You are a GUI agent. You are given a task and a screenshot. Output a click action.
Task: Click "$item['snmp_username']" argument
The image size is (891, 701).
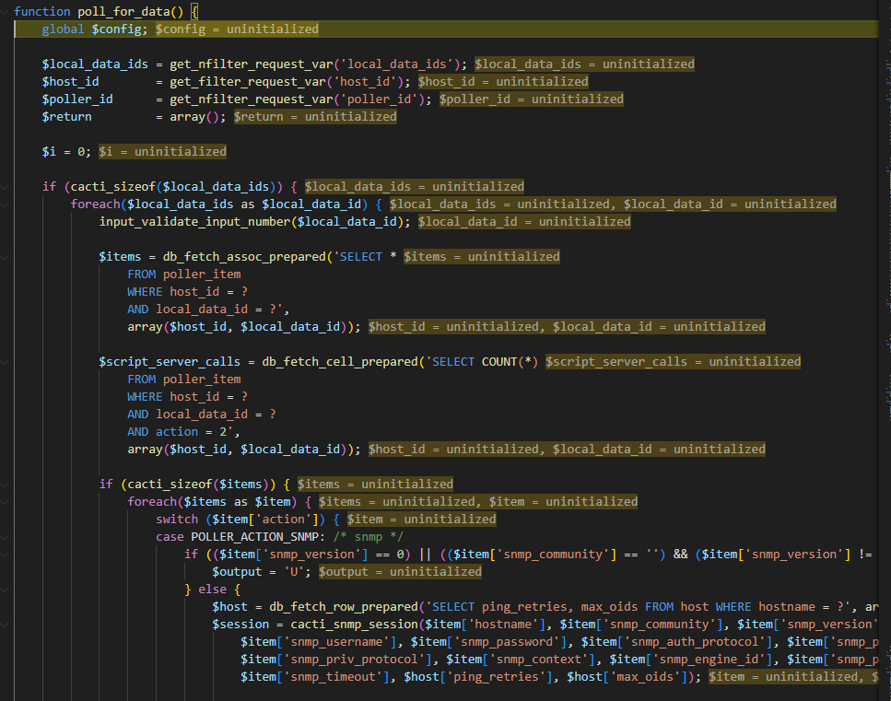pos(318,642)
